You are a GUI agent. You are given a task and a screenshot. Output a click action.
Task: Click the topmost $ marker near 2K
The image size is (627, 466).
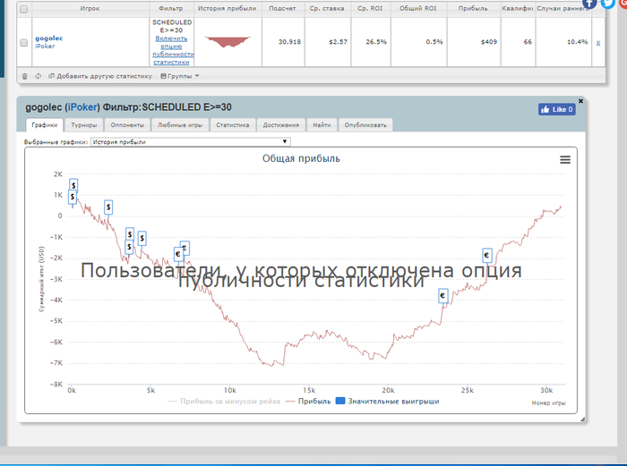click(73, 185)
